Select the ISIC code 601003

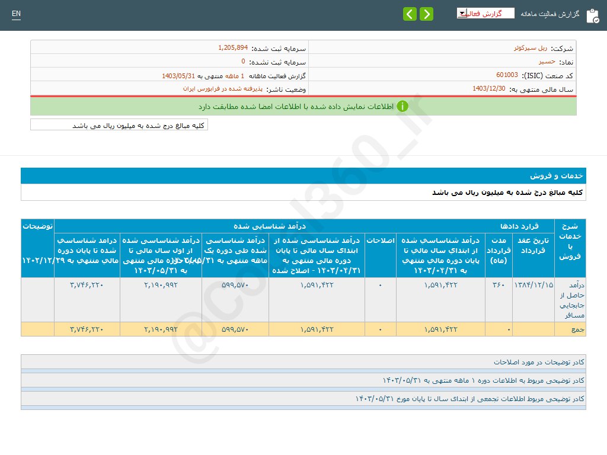point(507,75)
